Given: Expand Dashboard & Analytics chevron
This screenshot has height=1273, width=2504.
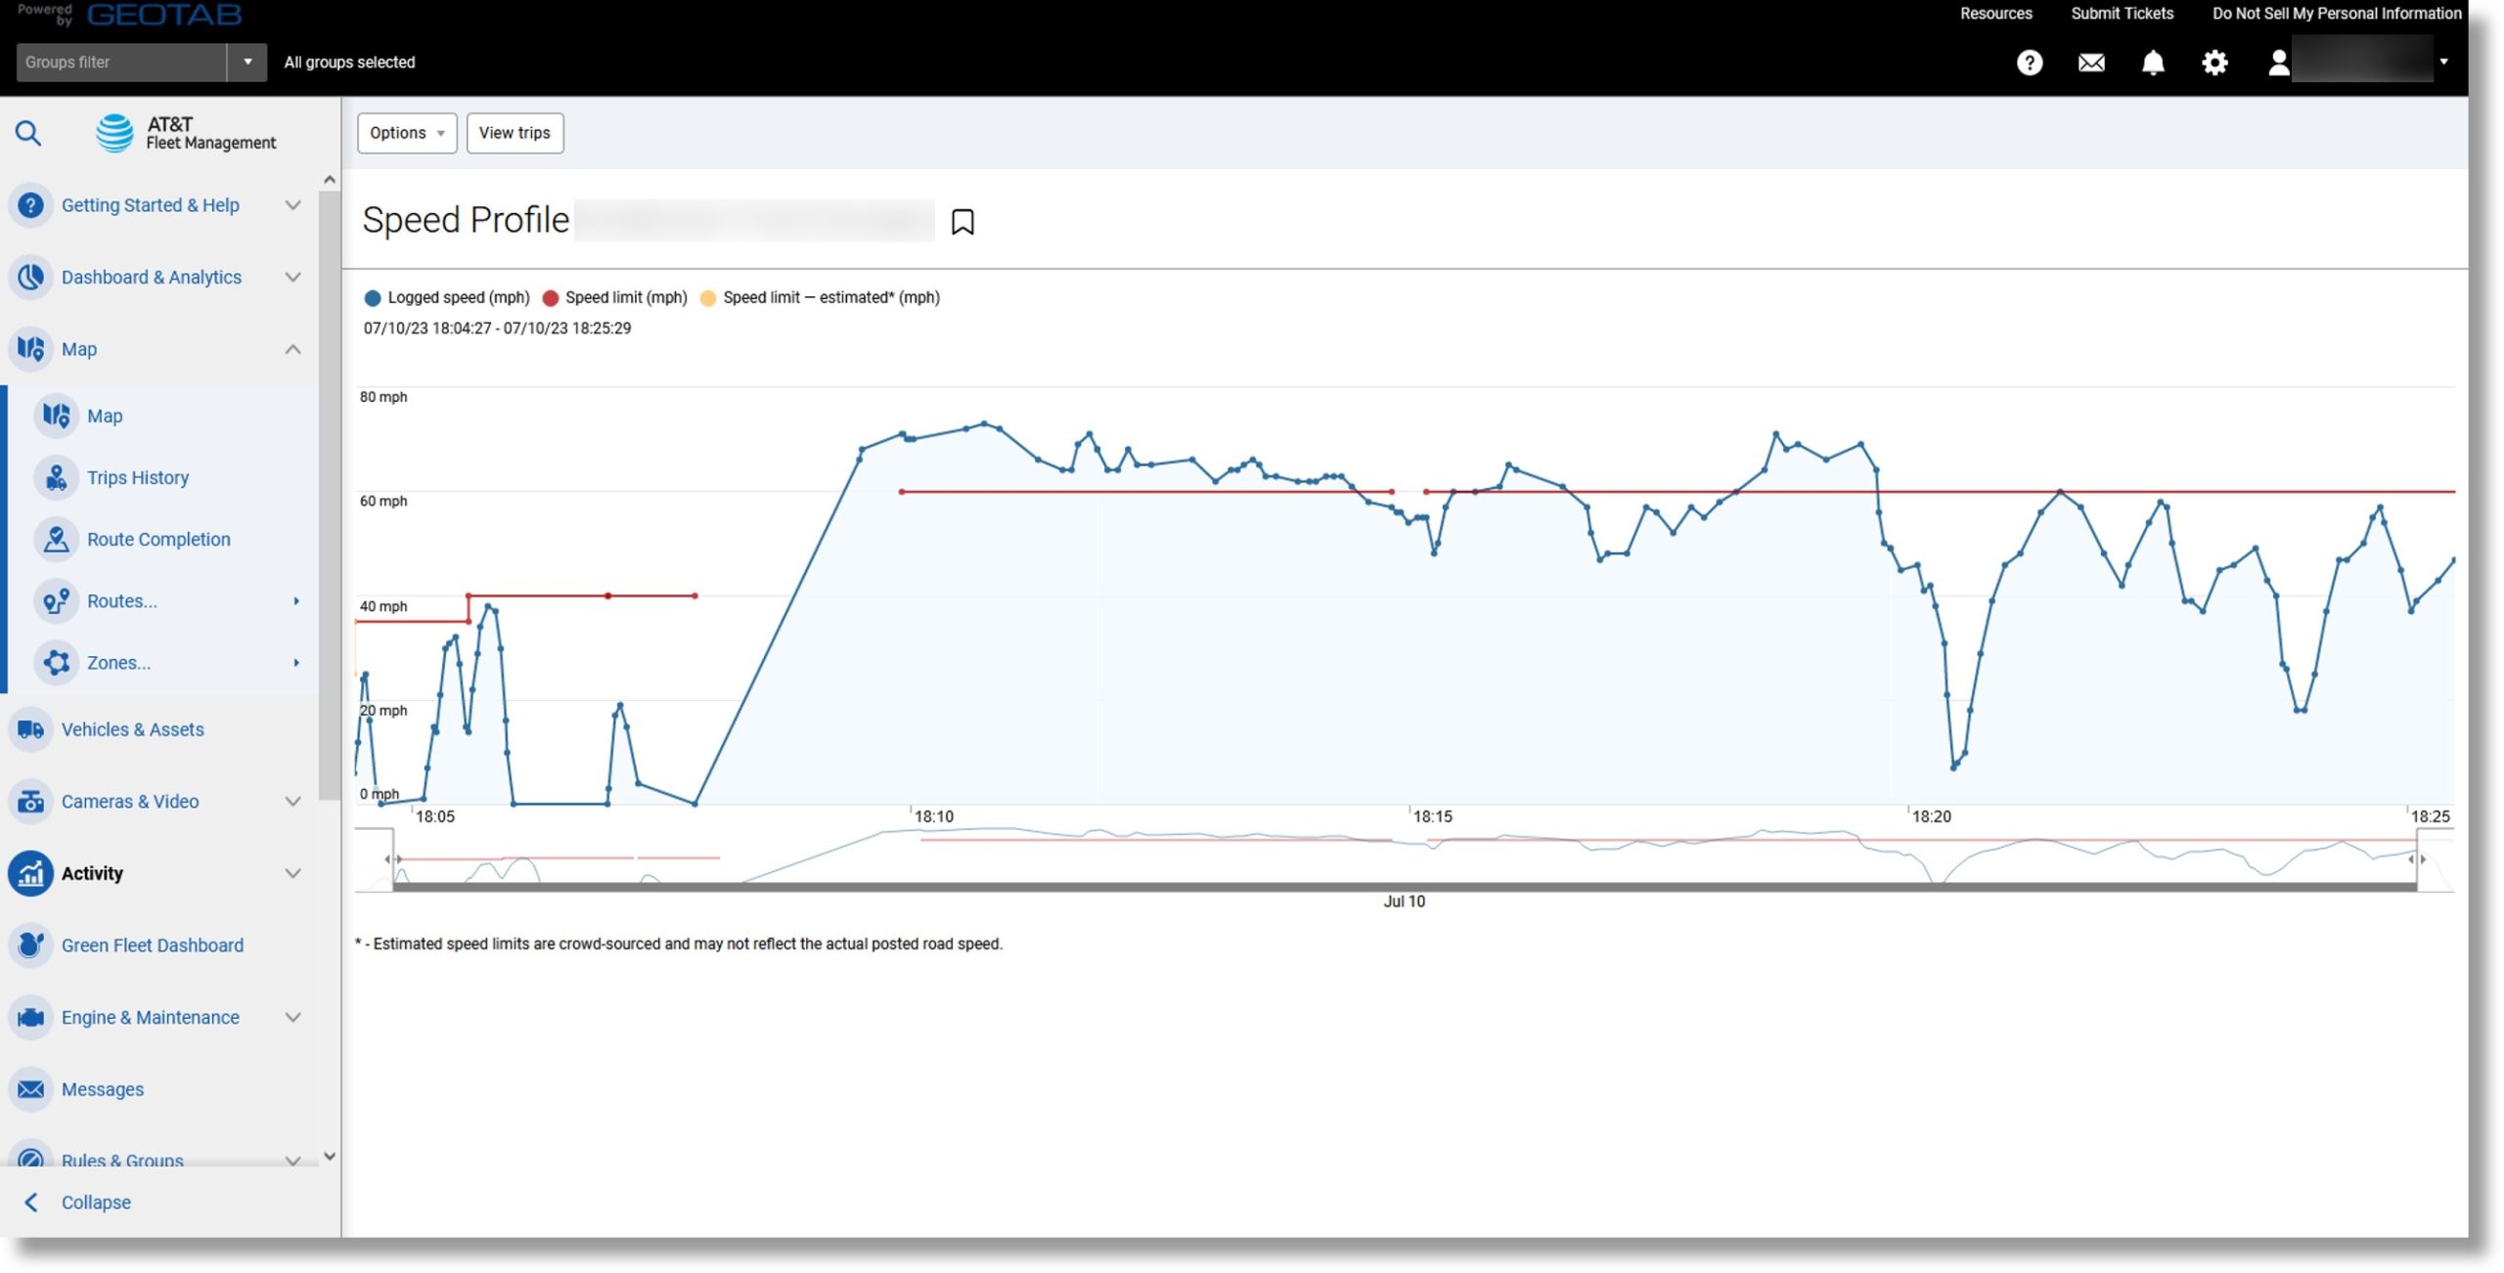Looking at the screenshot, I should click(x=292, y=277).
